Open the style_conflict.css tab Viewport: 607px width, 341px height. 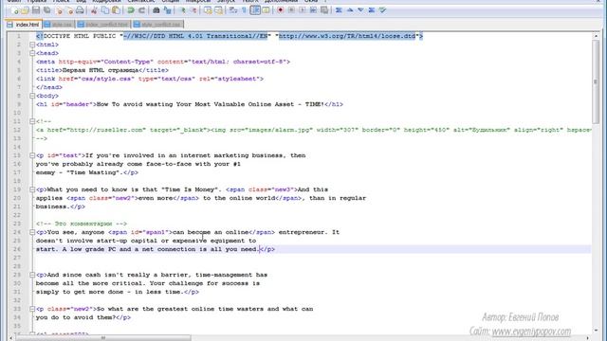157,25
